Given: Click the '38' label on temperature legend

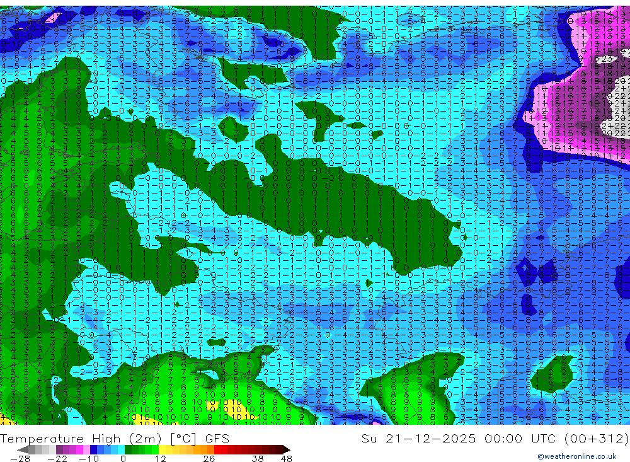Looking at the screenshot, I should click(x=258, y=458).
